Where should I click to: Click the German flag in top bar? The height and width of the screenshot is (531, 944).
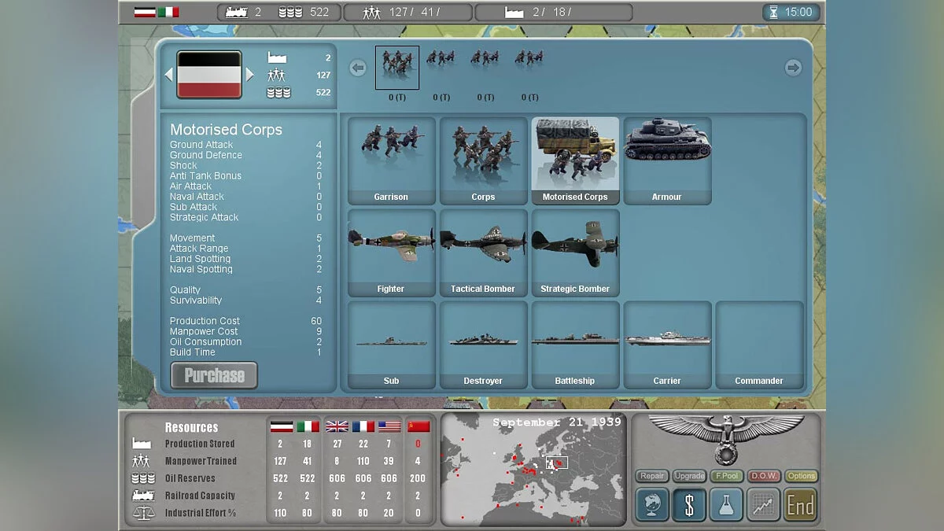pyautogui.click(x=145, y=12)
